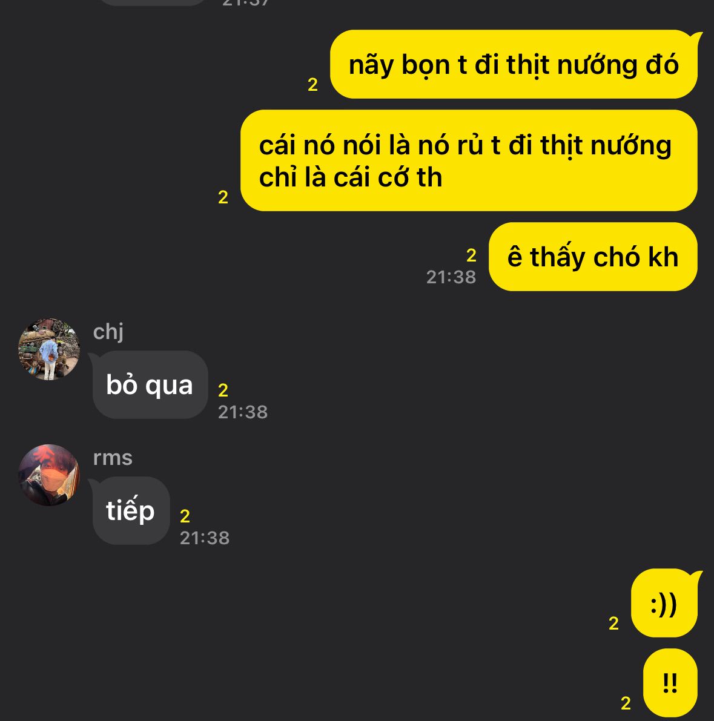This screenshot has width=714, height=721.
Task: Tap the sender name chj
Action: [x=108, y=332]
